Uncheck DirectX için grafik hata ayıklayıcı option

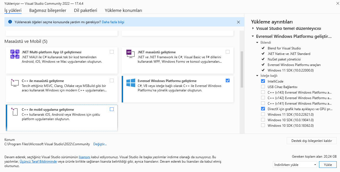tap(263, 109)
